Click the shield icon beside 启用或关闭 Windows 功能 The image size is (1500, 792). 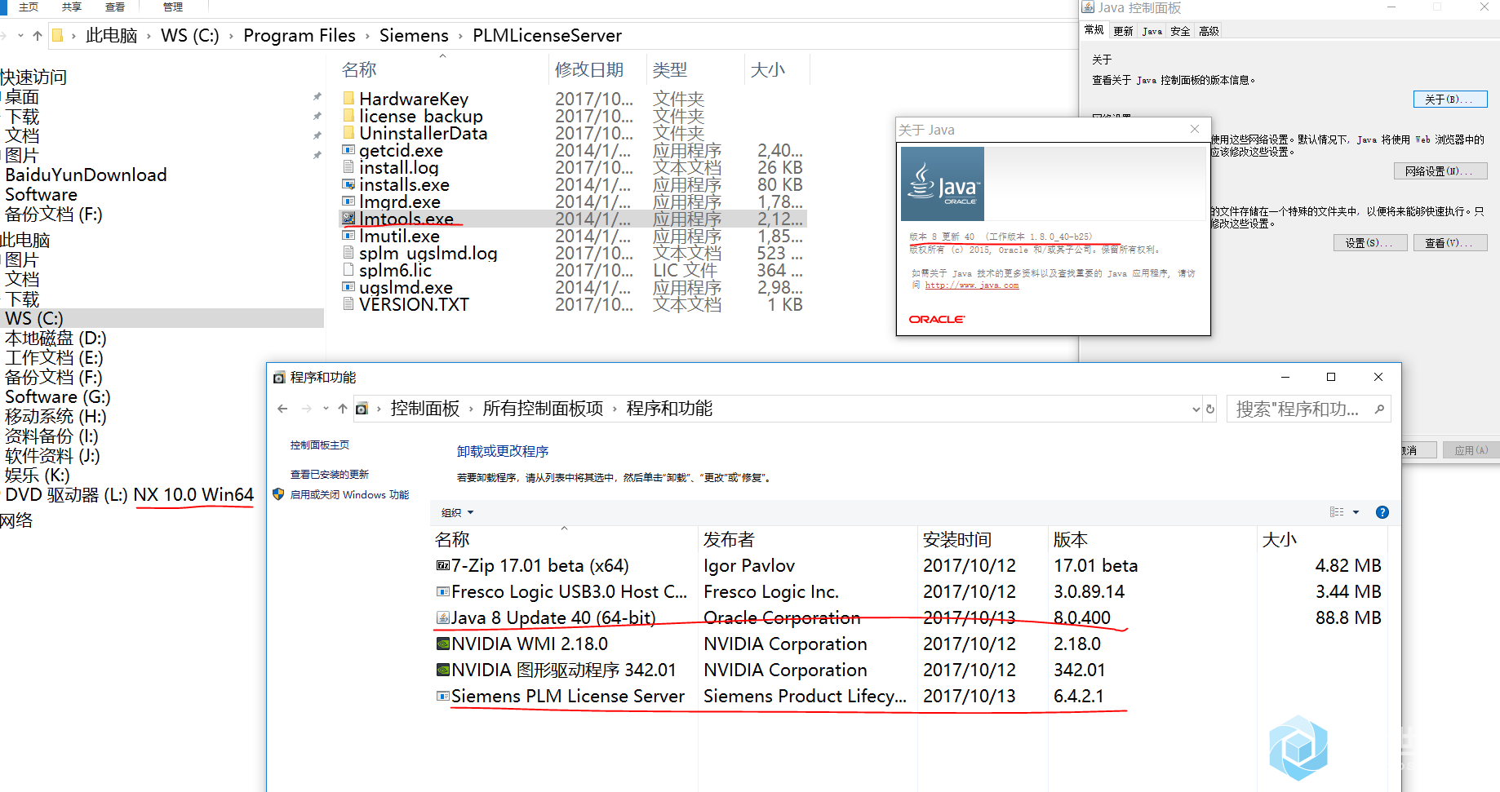(278, 494)
